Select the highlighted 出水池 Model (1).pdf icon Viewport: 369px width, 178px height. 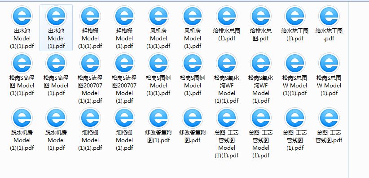coord(56,16)
